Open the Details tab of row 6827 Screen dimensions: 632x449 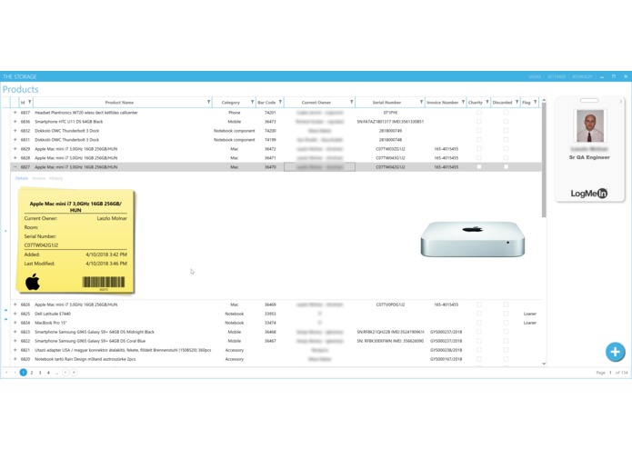click(x=22, y=178)
